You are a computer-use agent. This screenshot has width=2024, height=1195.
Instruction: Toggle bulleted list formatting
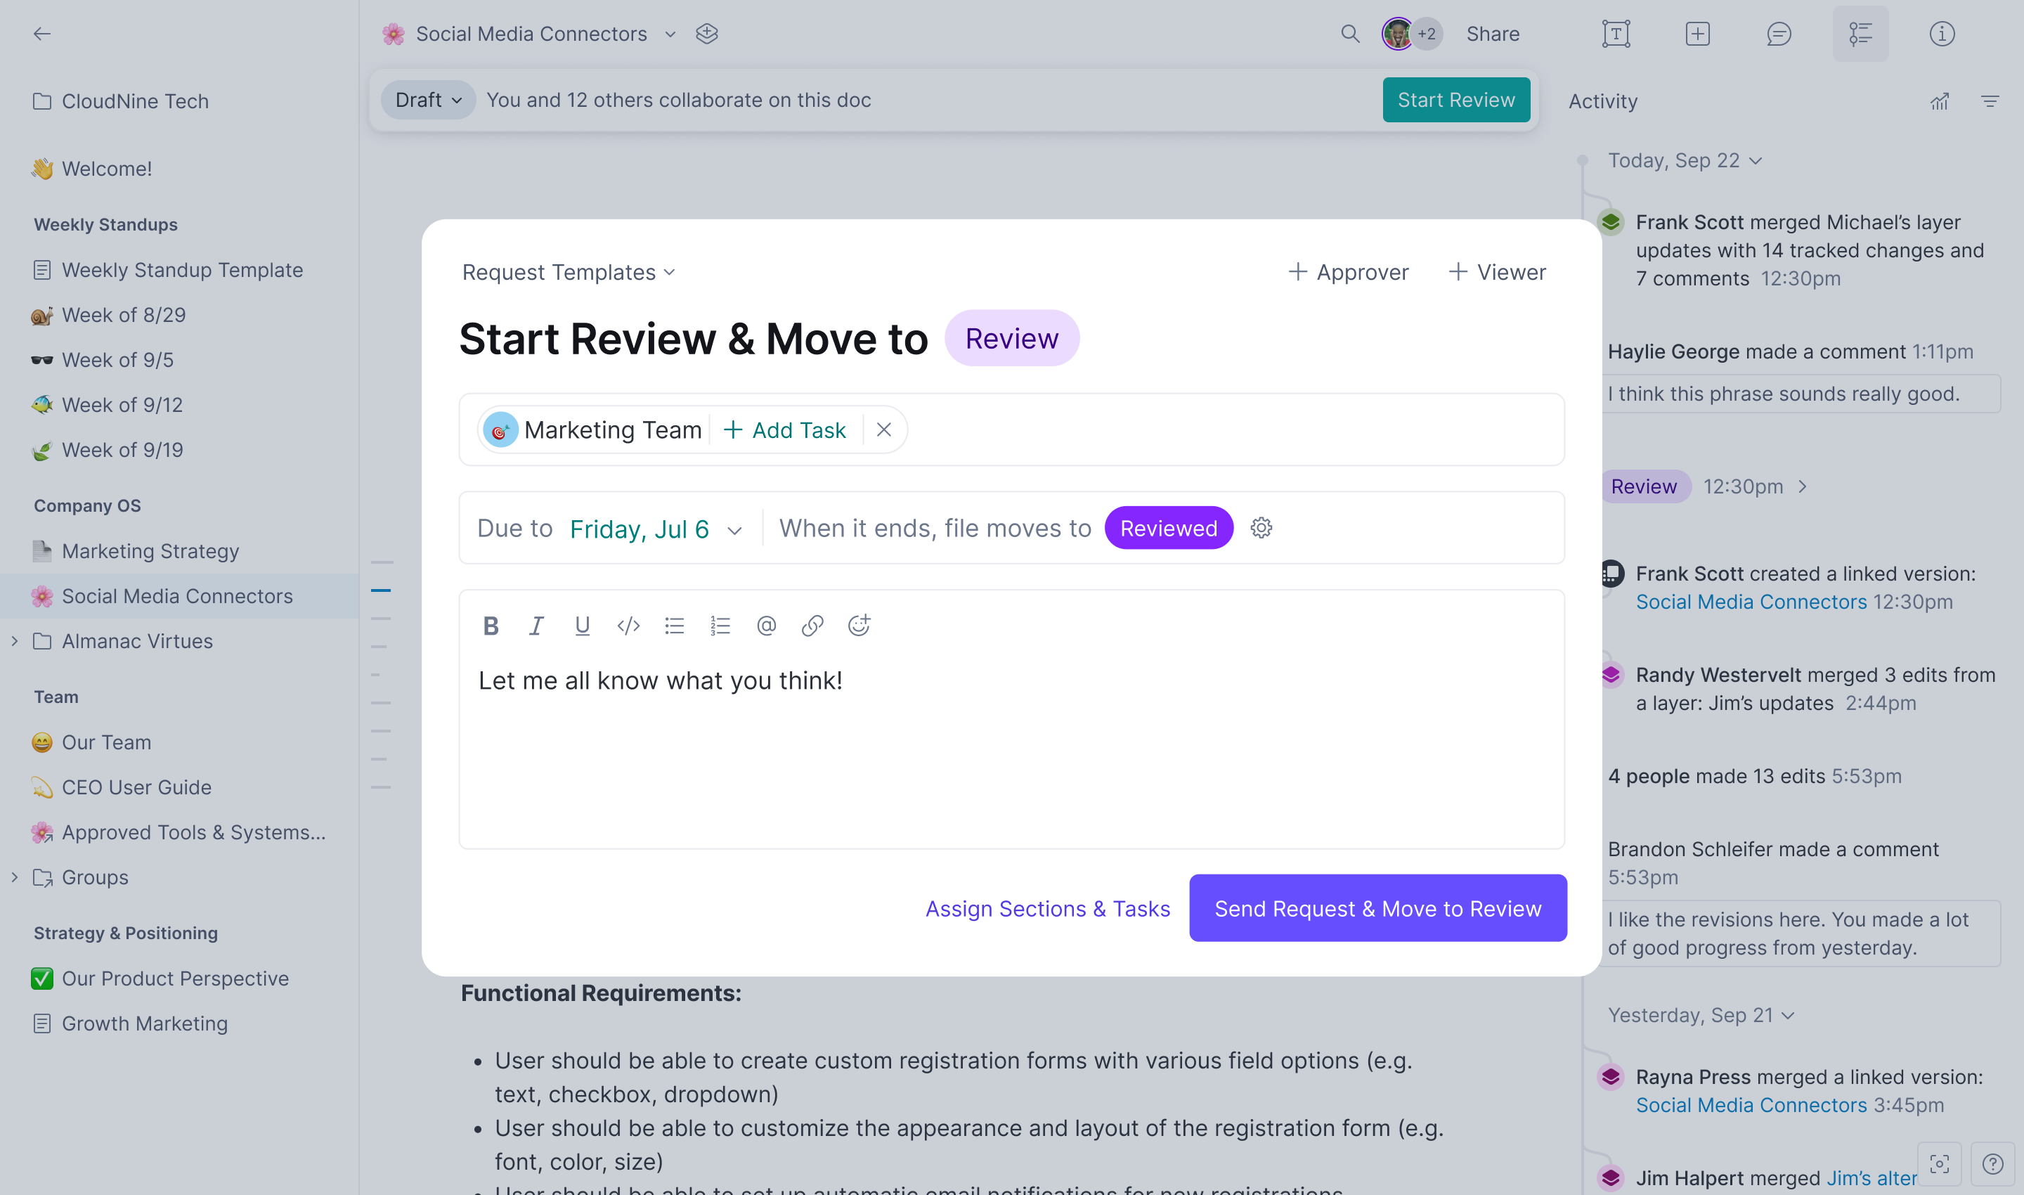tap(675, 626)
